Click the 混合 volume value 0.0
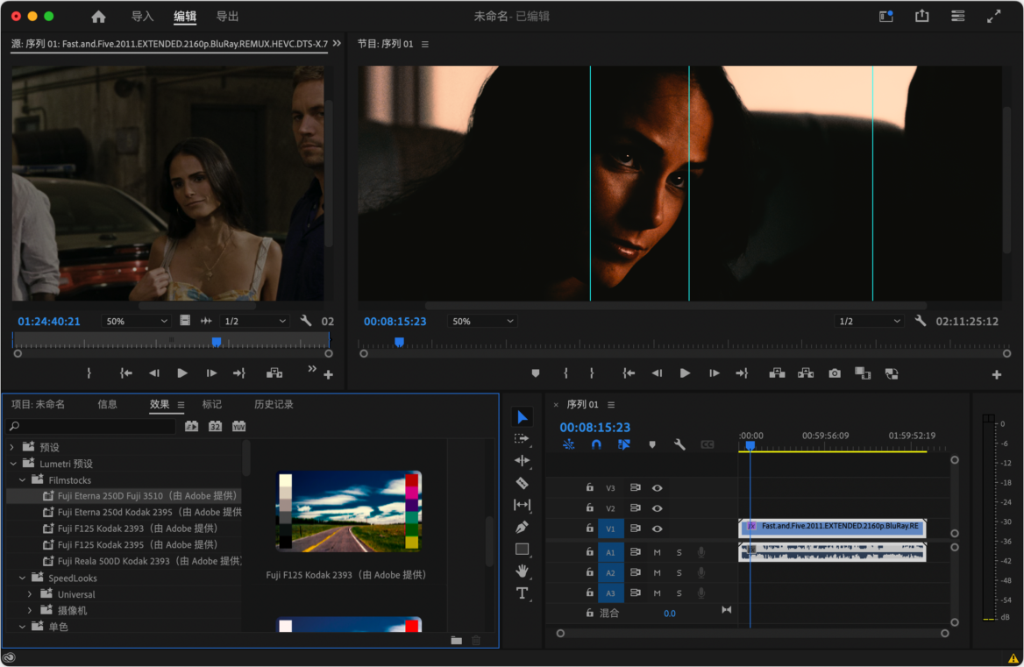The width and height of the screenshot is (1024, 667). (670, 614)
